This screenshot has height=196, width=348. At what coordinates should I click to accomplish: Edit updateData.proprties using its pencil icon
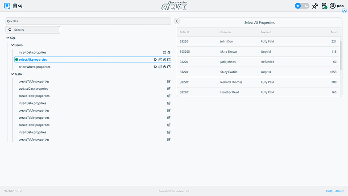pyautogui.click(x=169, y=89)
